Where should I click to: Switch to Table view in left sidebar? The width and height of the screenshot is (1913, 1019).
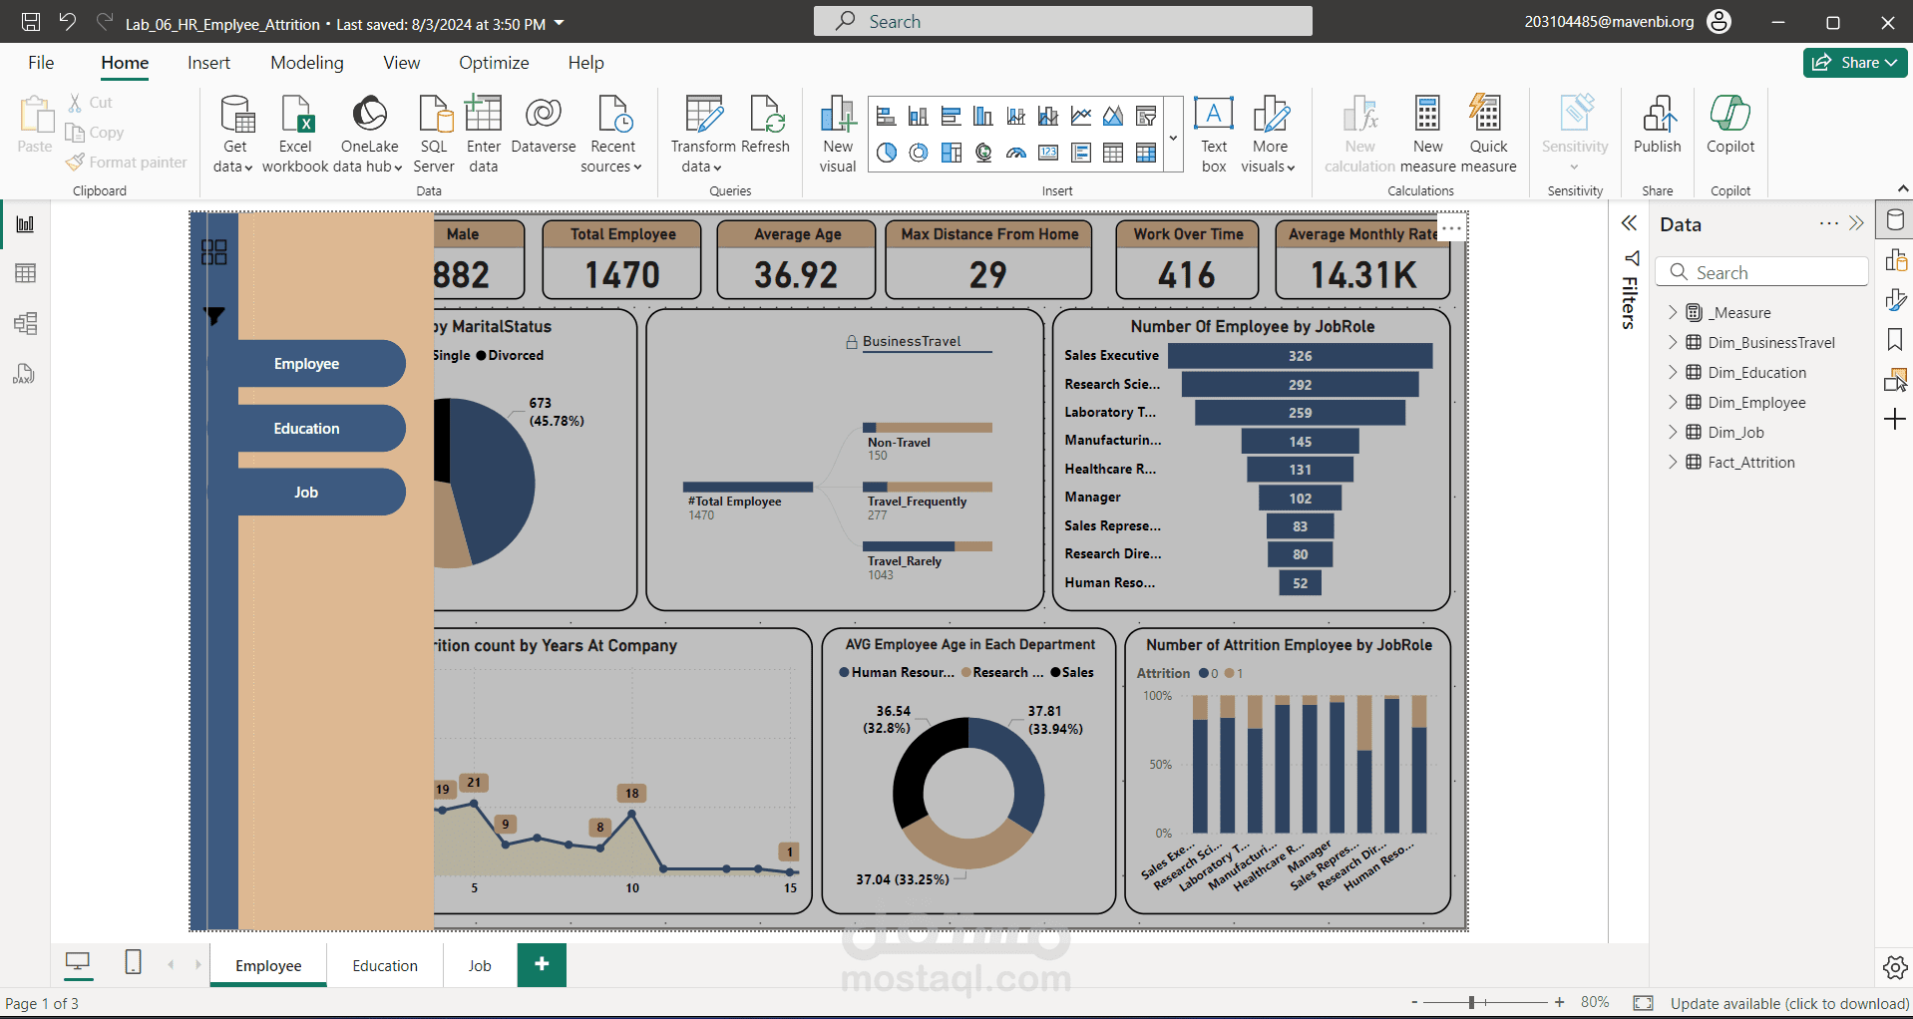click(x=25, y=273)
